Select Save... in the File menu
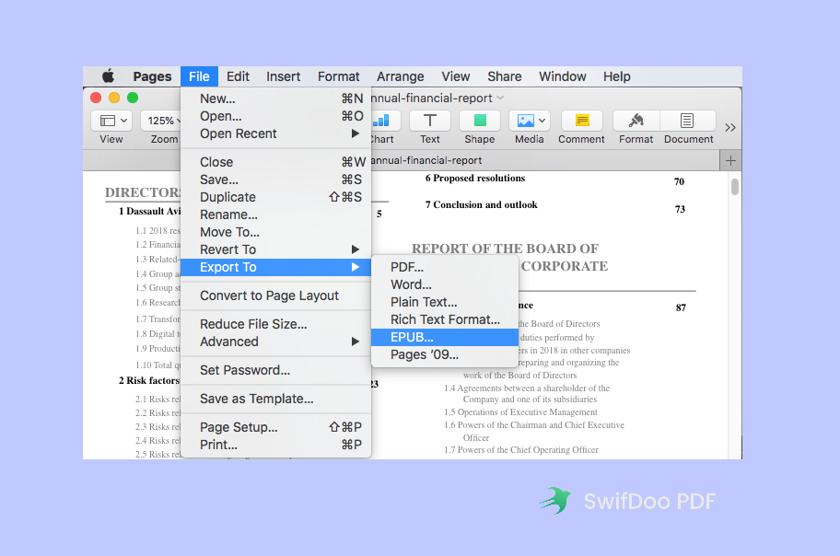840x556 pixels. tap(276, 180)
